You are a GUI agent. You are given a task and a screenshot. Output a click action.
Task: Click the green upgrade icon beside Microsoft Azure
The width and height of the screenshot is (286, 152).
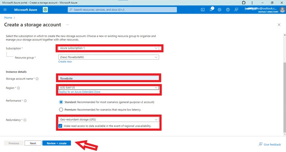tap(45, 10)
